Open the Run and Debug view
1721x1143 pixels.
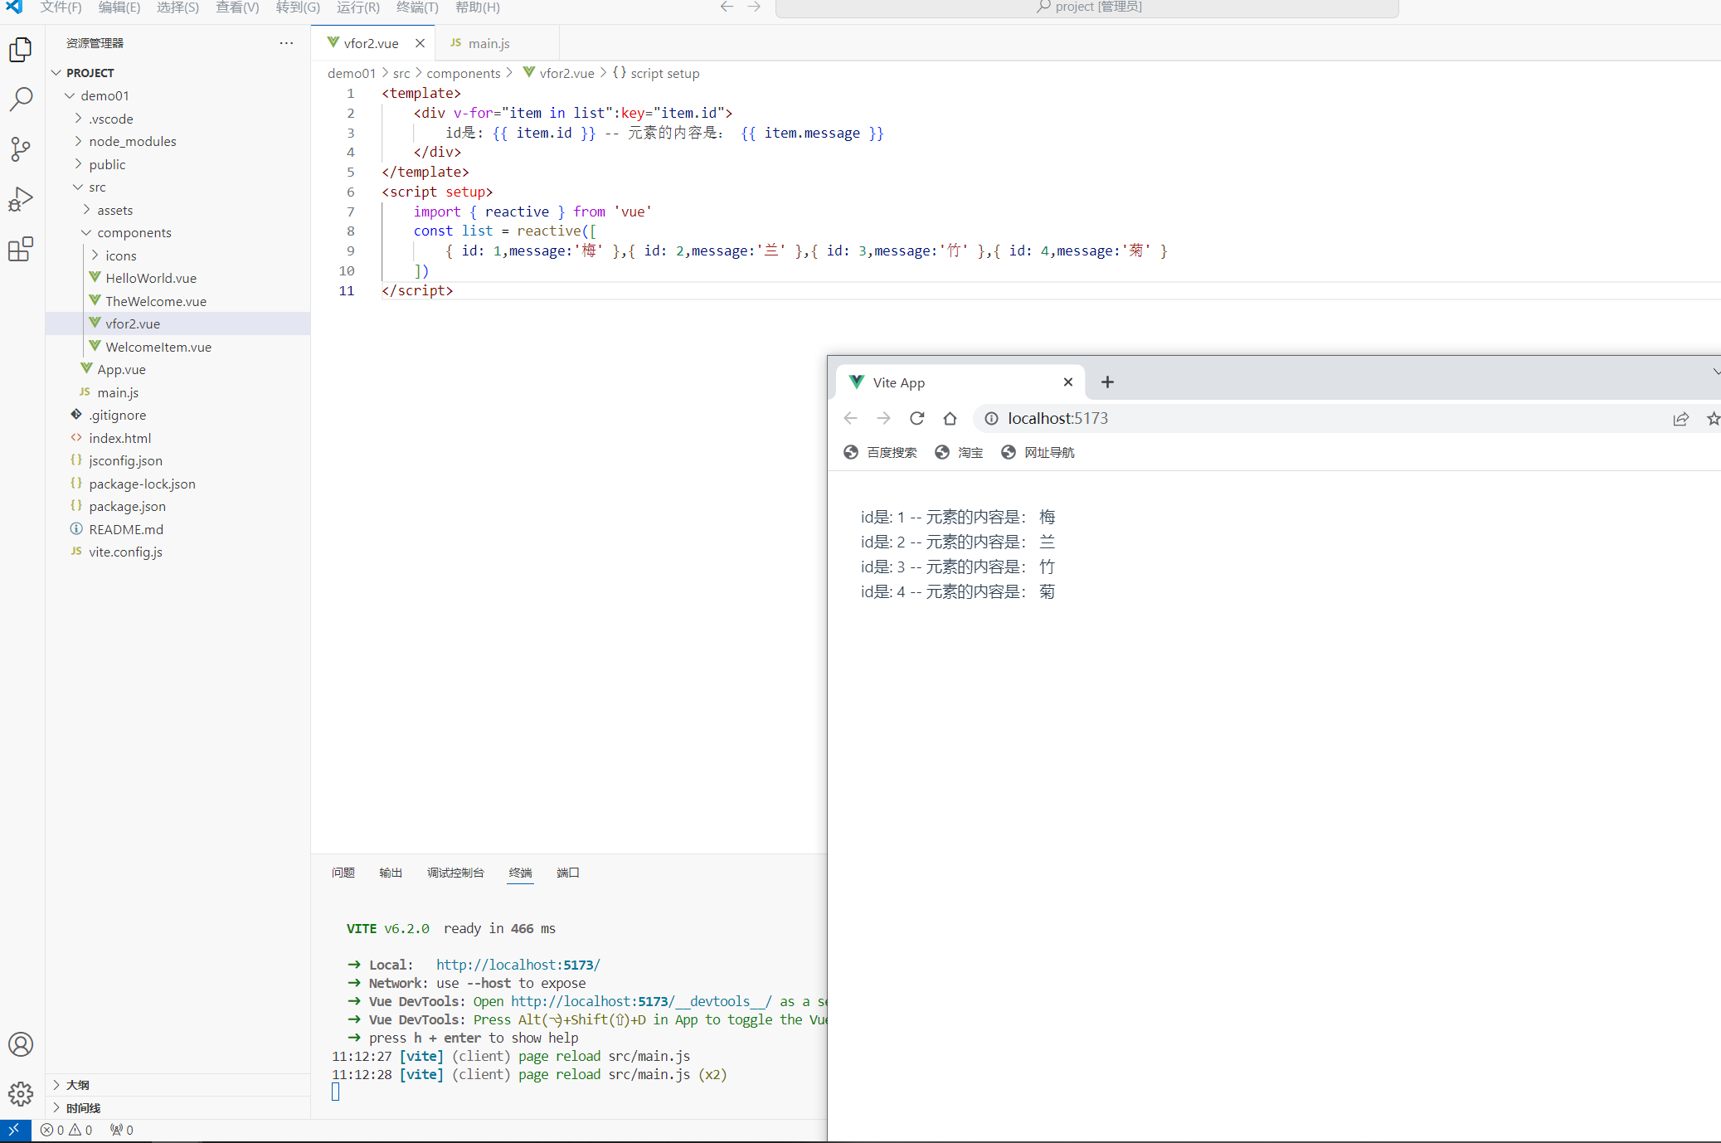21,199
